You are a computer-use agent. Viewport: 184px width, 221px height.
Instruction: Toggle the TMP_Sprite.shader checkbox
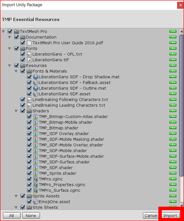point(29,173)
